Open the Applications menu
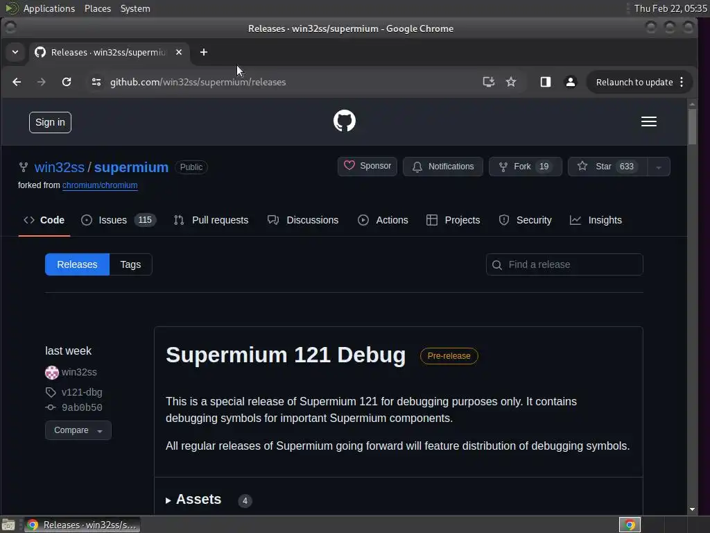Screen dimensions: 710x533 pyautogui.click(x=49, y=8)
